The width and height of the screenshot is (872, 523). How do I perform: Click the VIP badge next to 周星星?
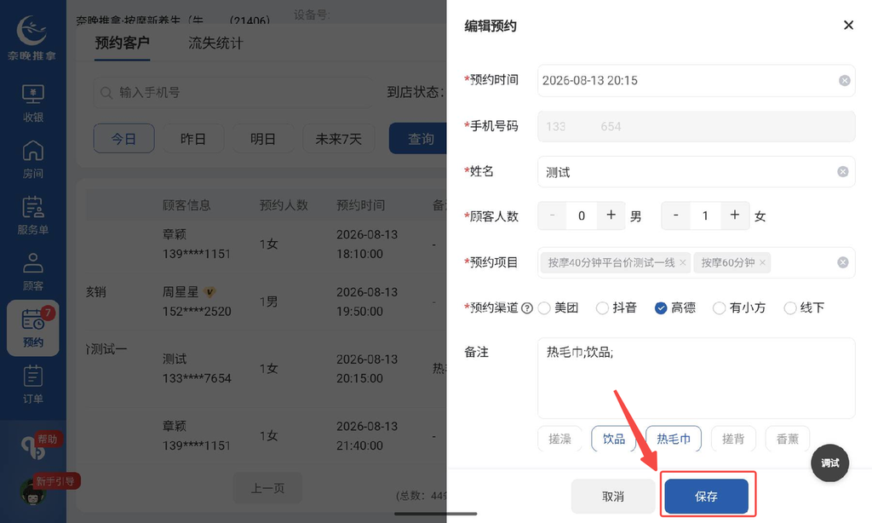[x=209, y=291]
